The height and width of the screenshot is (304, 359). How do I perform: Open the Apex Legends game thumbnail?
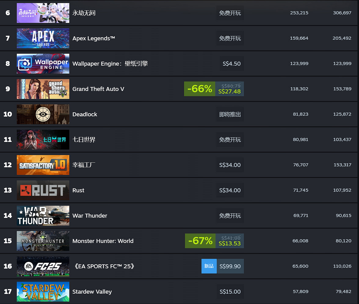coord(43,38)
